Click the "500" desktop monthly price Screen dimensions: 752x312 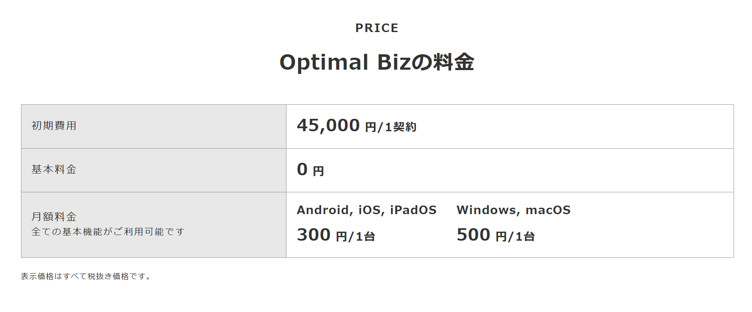(473, 235)
